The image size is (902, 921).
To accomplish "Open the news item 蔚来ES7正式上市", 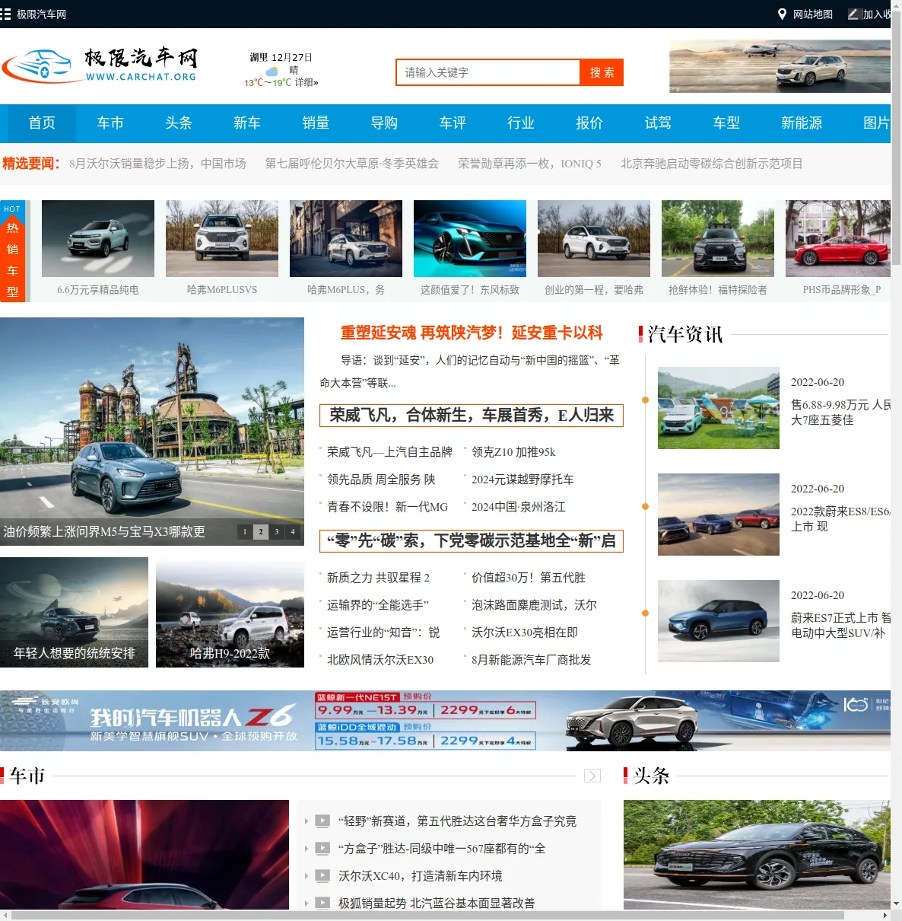I will pyautogui.click(x=840, y=625).
